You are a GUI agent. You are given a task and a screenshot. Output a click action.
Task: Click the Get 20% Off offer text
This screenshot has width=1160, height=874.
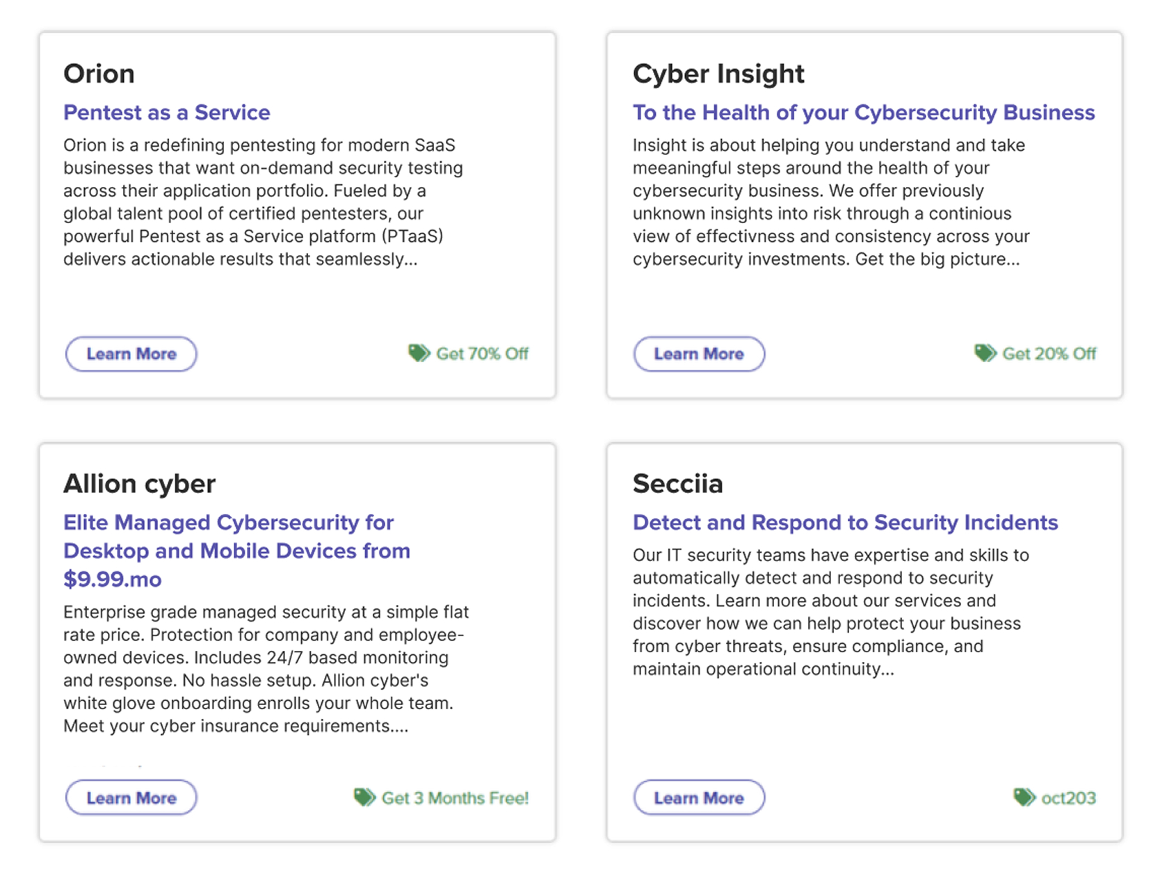pos(1049,354)
